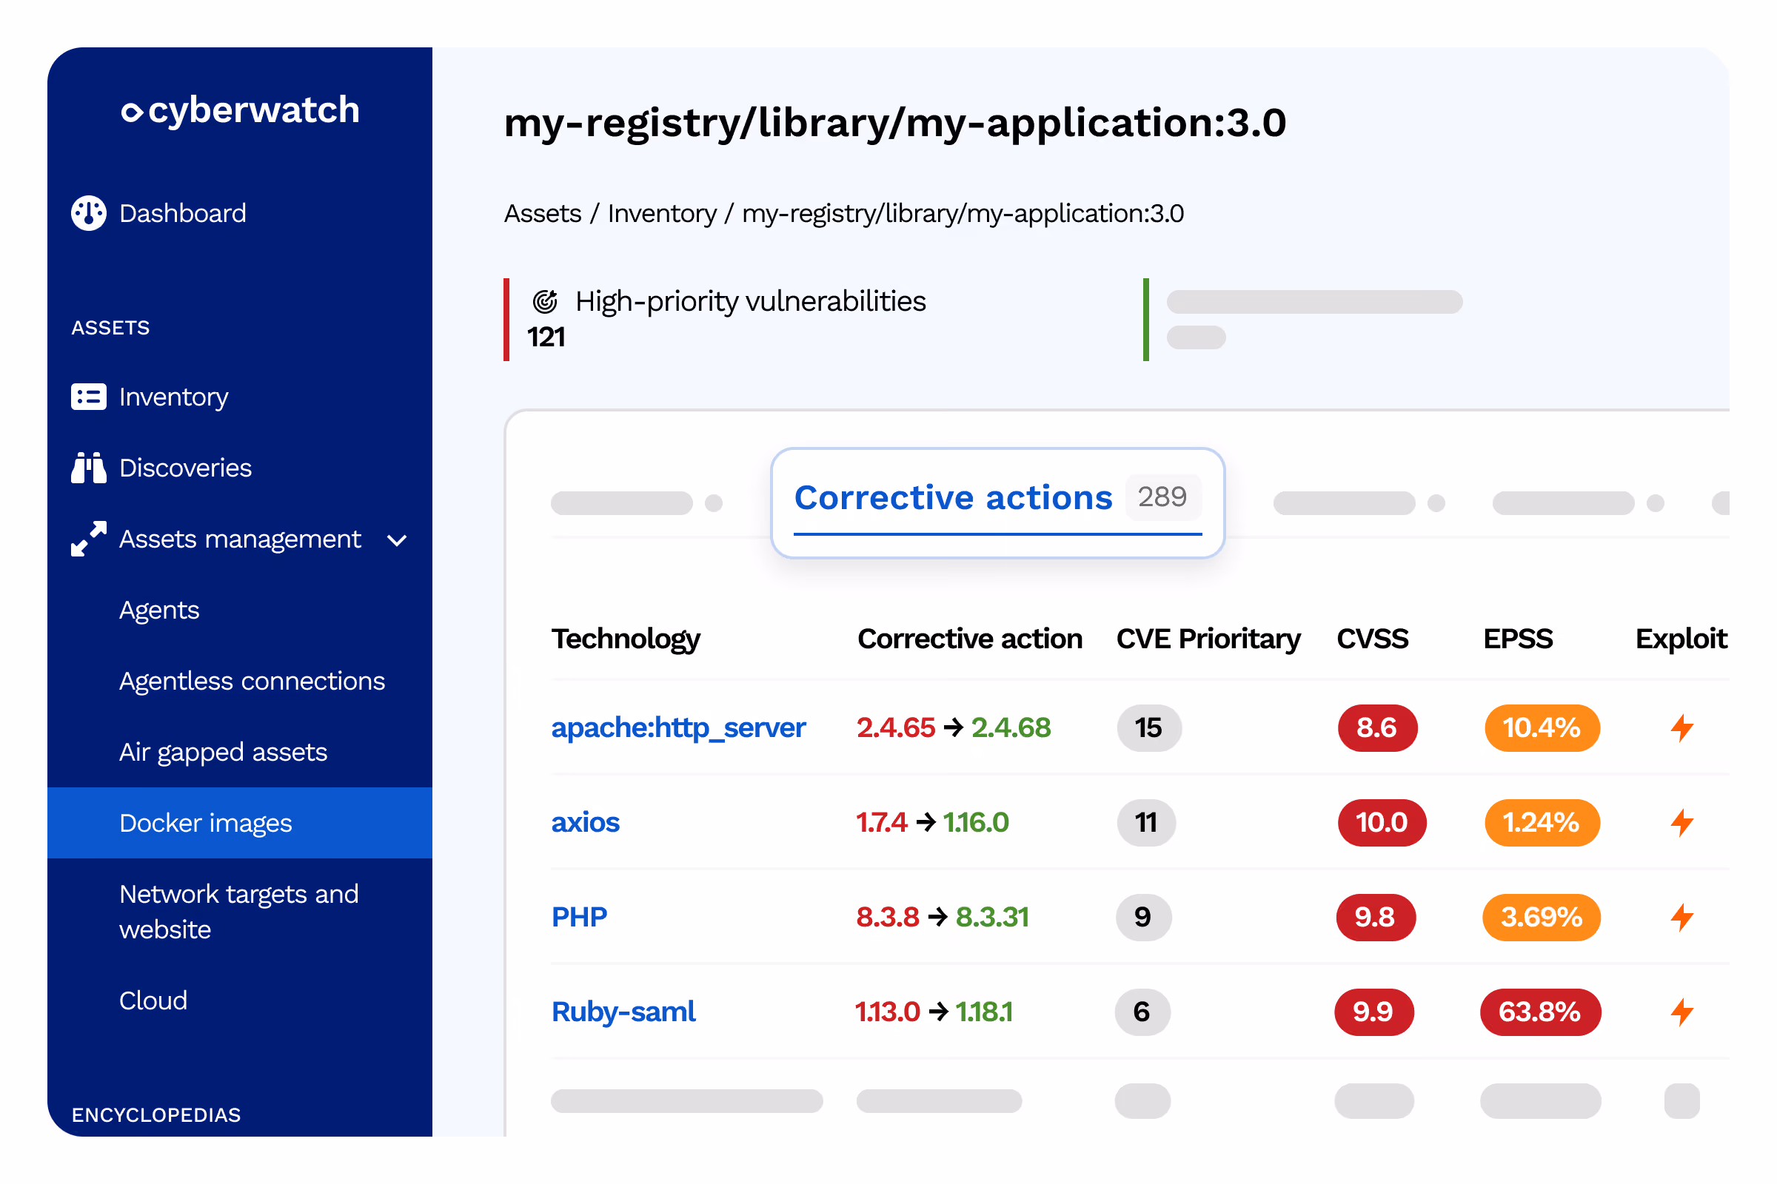Click CVE priority badge 15
This screenshot has height=1184, width=1777.
tap(1148, 728)
